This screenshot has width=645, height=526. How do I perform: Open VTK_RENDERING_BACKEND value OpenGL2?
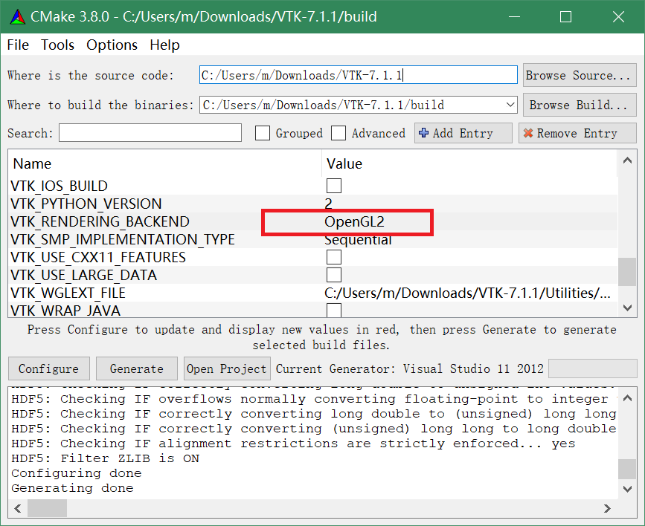coord(354,222)
